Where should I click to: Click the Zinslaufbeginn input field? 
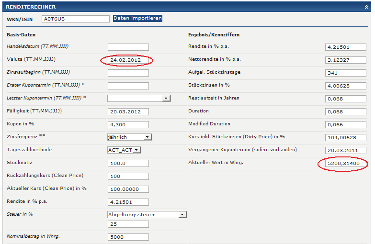[128, 73]
